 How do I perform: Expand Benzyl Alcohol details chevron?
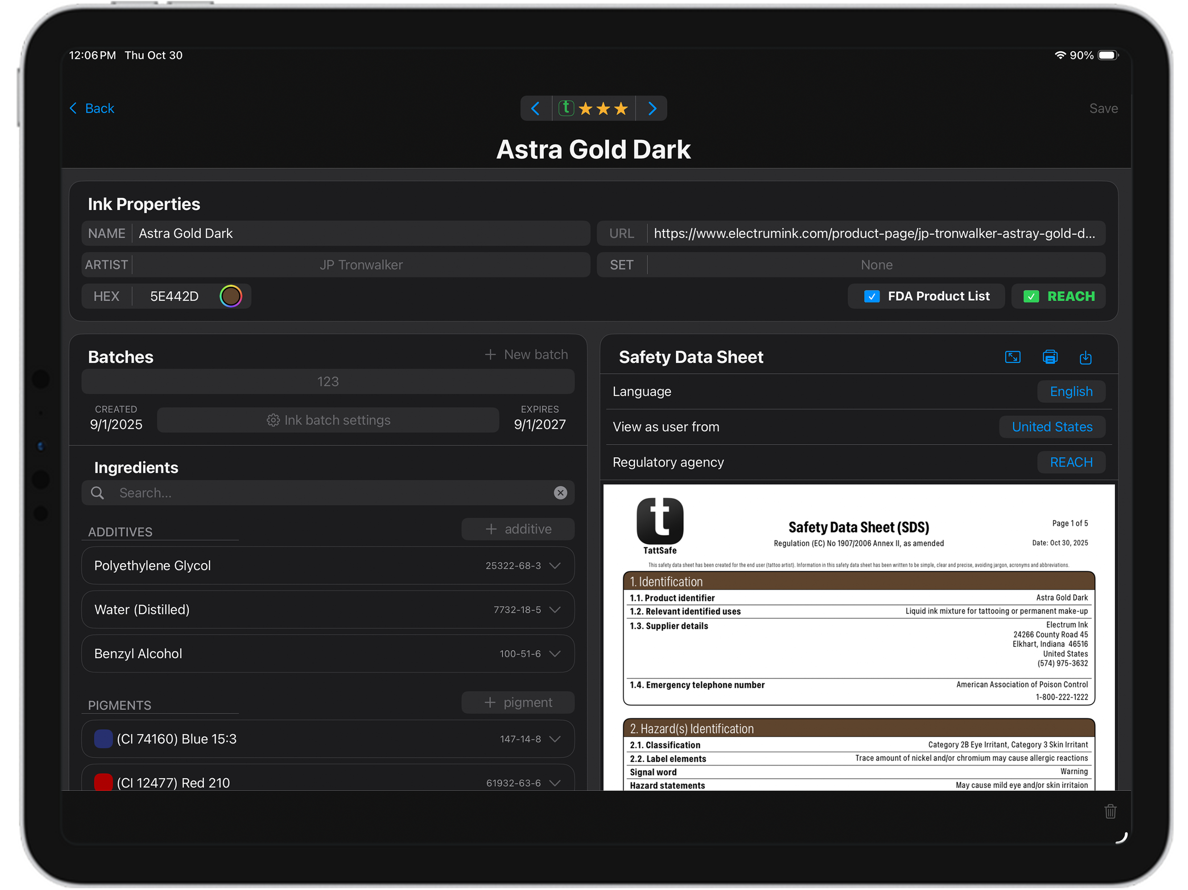tap(556, 654)
